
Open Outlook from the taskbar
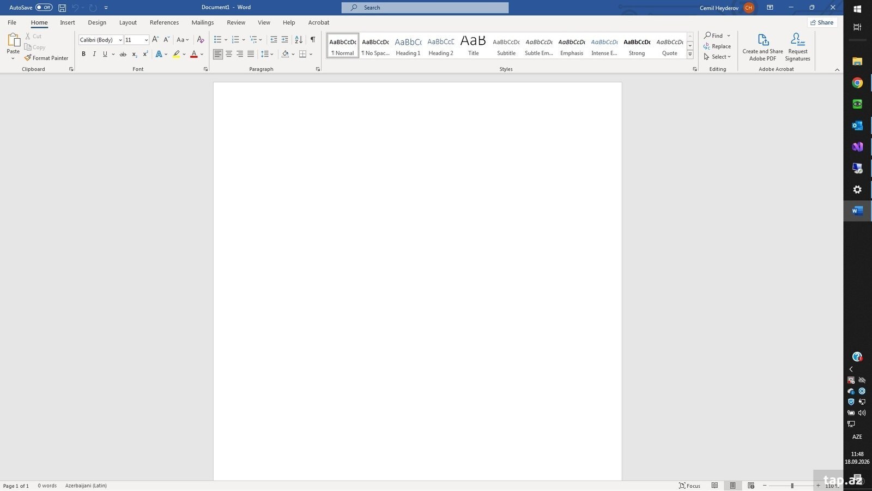(x=857, y=125)
